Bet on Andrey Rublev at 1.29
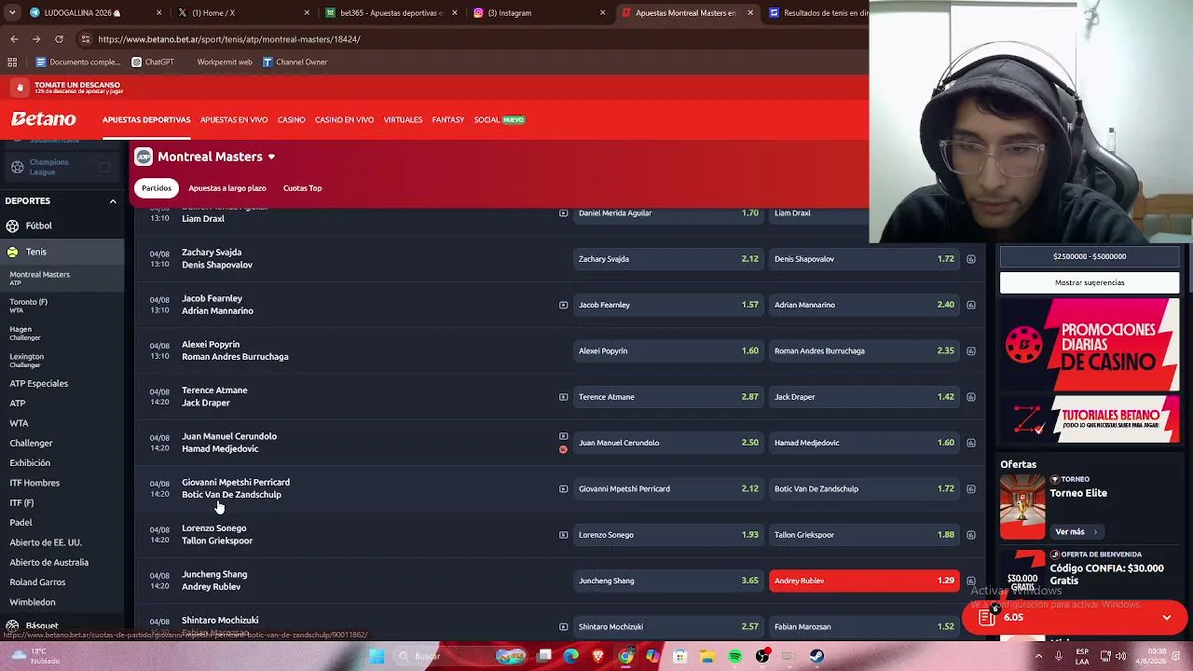Viewport: 1193px width, 671px height. pyautogui.click(x=864, y=581)
